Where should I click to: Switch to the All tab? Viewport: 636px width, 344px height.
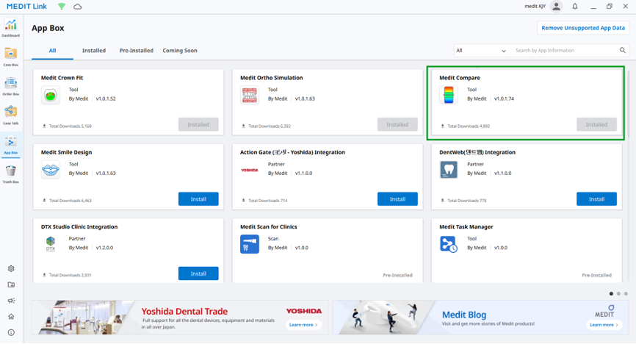[52, 51]
